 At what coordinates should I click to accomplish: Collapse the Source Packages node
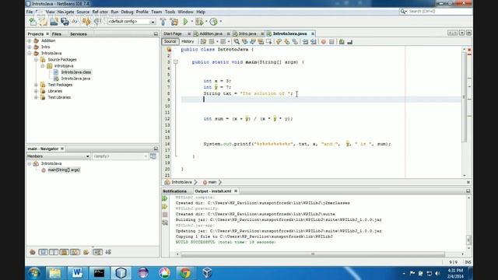tap(37, 60)
